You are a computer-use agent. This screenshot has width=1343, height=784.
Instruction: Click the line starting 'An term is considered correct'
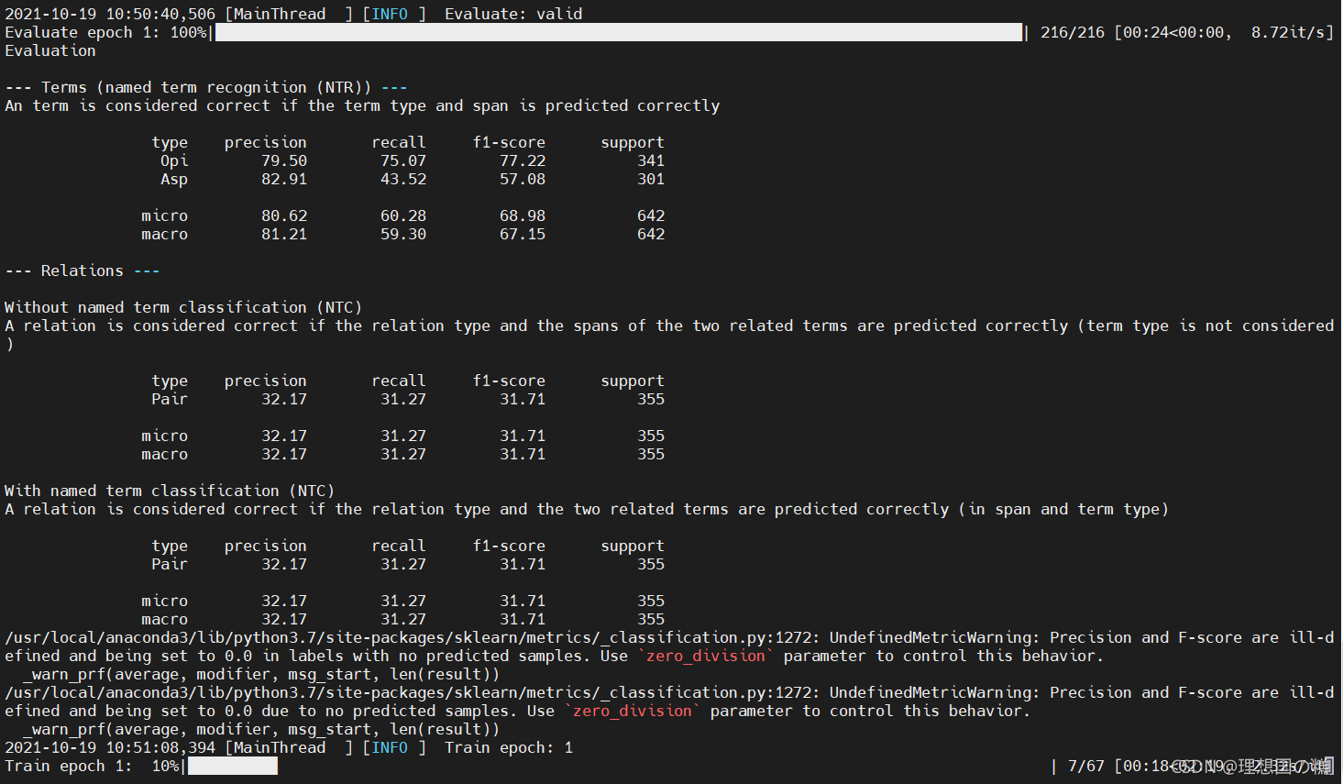[x=362, y=105]
